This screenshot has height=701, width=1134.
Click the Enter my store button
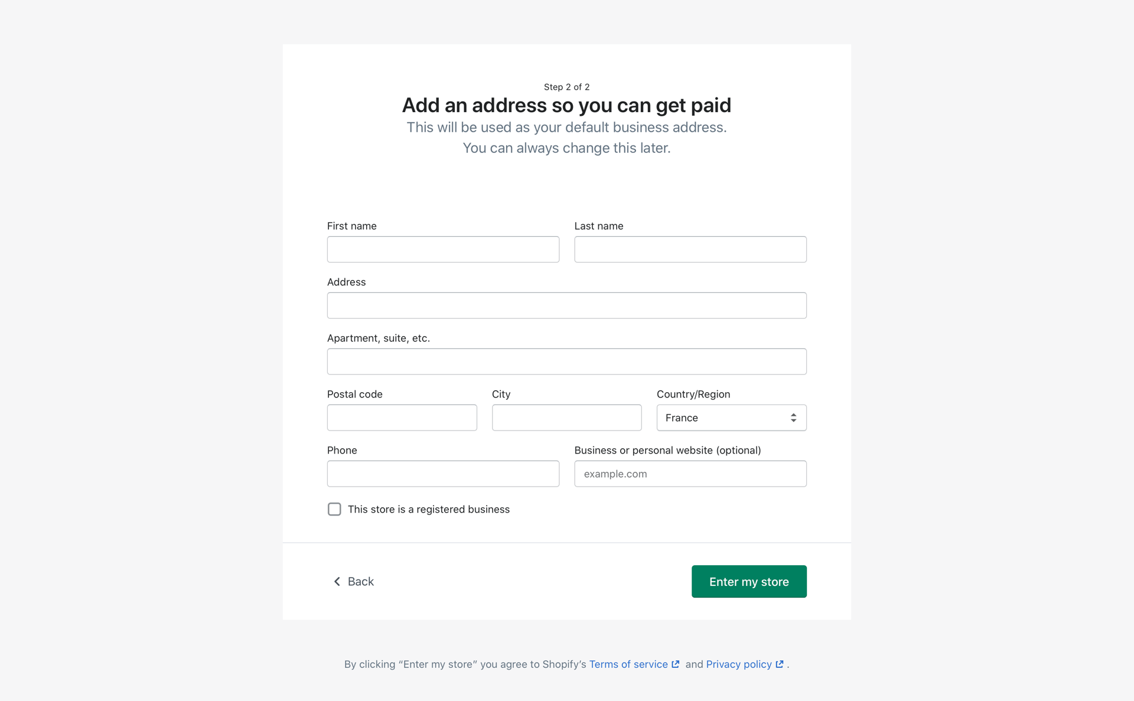coord(749,581)
